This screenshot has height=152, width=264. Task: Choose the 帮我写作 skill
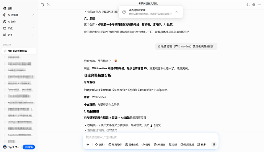(x=115, y=145)
